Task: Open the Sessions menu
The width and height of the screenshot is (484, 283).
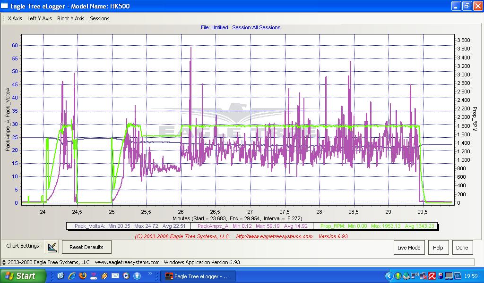Action: point(100,18)
